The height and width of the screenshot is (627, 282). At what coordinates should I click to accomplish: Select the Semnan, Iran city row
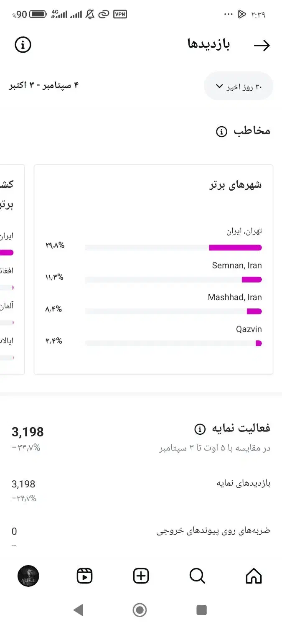pos(236,266)
